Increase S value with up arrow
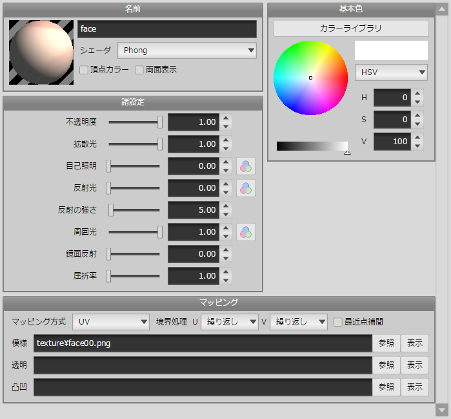 click(x=417, y=115)
